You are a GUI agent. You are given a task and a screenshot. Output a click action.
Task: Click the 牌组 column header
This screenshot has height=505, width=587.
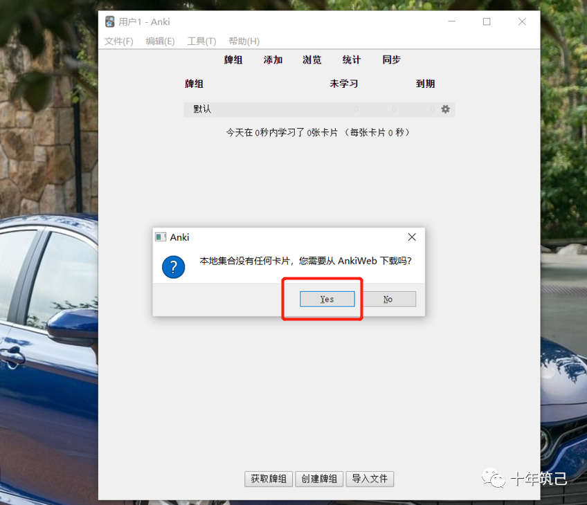click(194, 84)
